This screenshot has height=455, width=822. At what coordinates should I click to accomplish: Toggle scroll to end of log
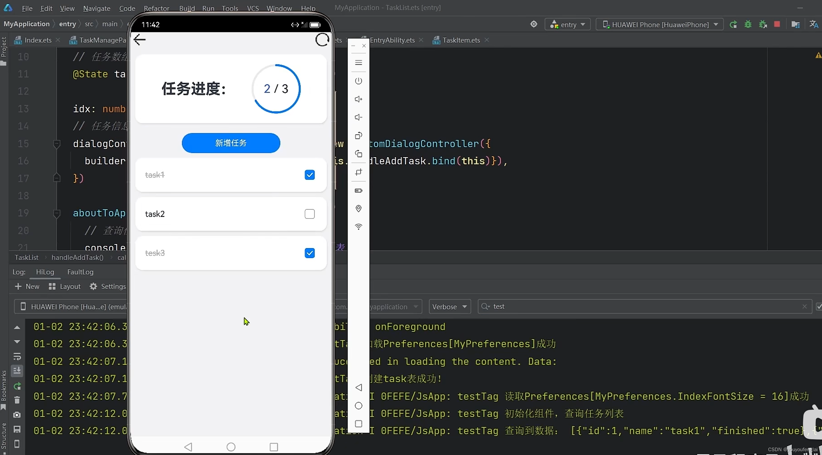[17, 371]
